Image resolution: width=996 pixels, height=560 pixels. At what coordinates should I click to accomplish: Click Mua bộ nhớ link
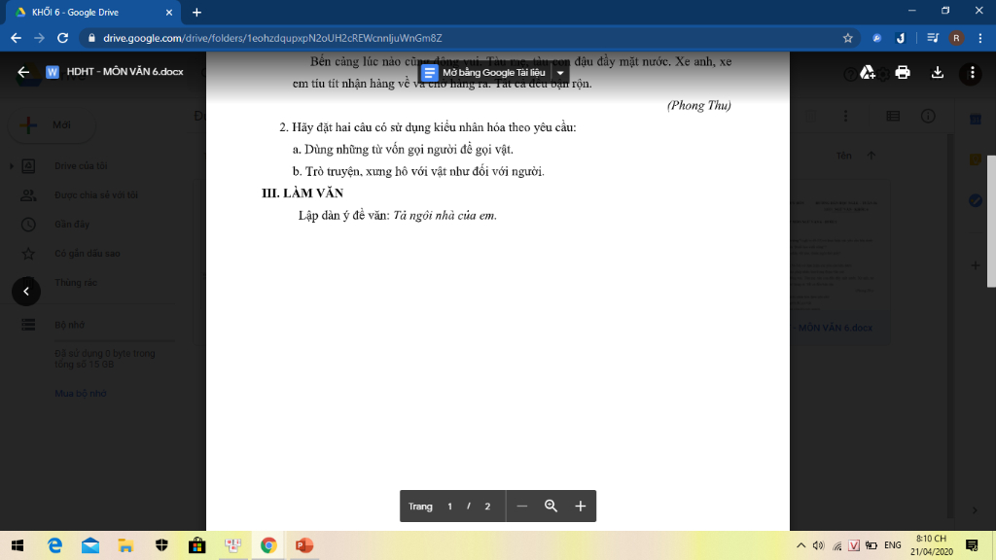point(80,393)
